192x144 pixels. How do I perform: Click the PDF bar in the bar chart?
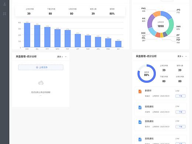click(68, 38)
